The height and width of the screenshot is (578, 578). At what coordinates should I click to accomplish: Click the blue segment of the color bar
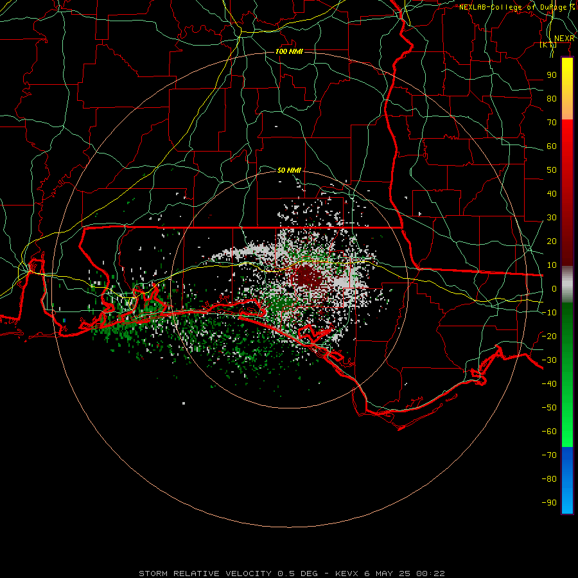[x=567, y=480]
